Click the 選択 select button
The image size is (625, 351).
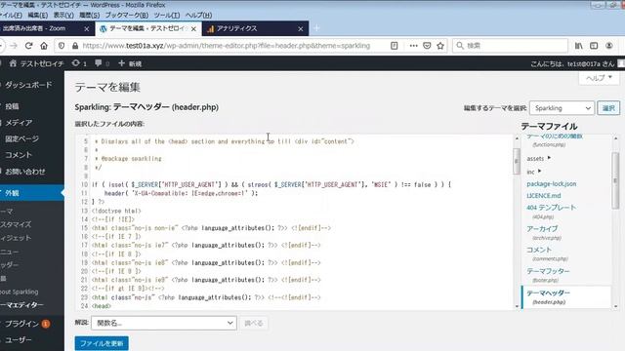click(608, 108)
